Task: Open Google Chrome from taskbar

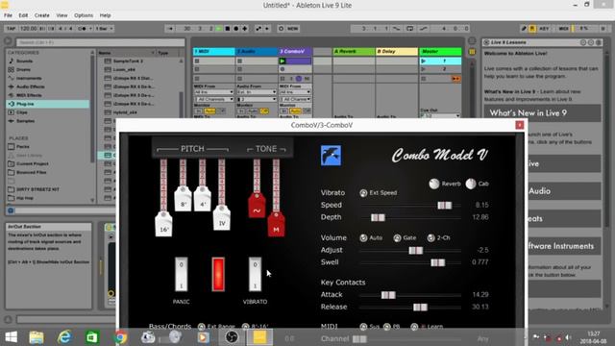Action: pyautogui.click(x=120, y=337)
